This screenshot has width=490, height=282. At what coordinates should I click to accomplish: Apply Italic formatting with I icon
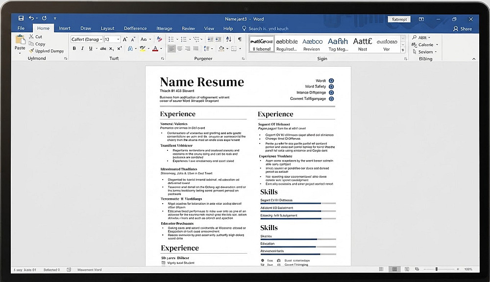pos(82,48)
